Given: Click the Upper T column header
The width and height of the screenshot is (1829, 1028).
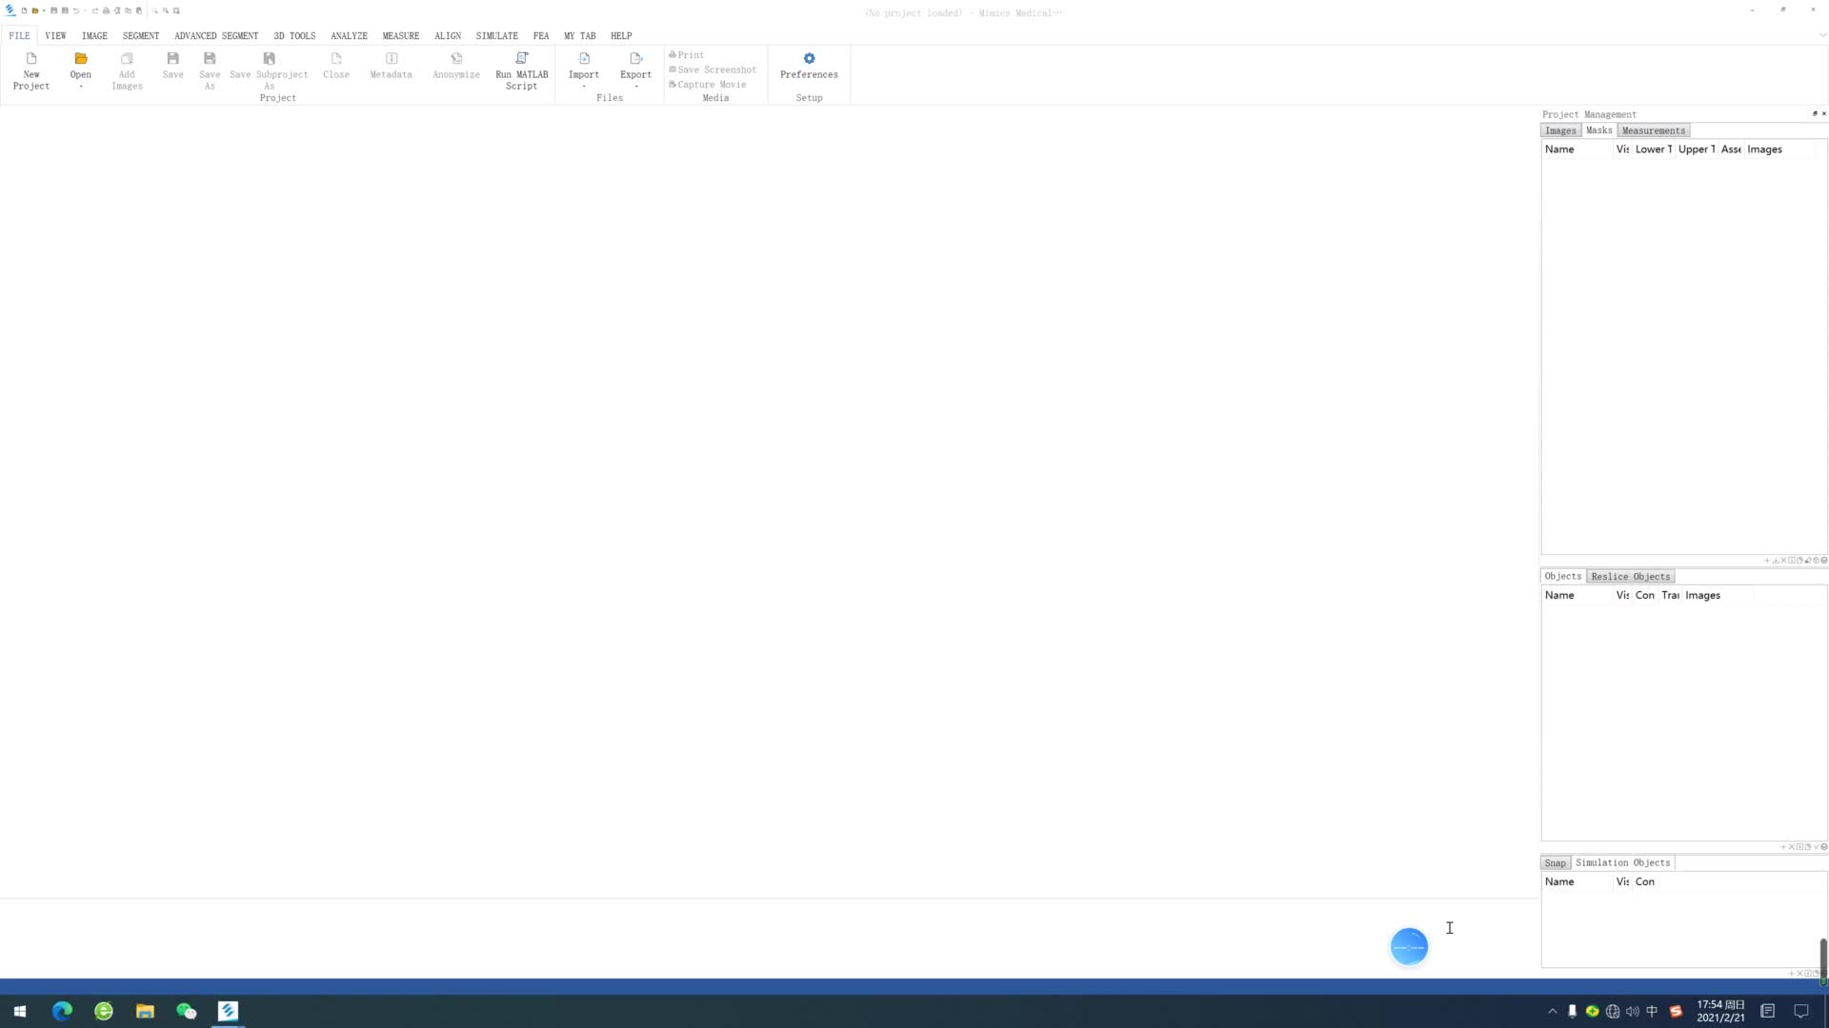Looking at the screenshot, I should [1697, 149].
